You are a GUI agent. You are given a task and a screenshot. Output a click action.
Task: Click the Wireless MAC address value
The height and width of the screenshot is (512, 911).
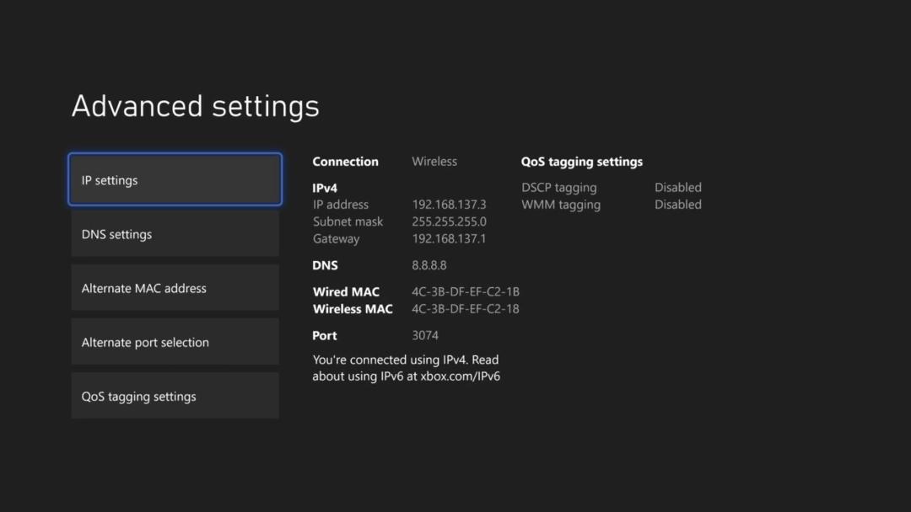466,309
